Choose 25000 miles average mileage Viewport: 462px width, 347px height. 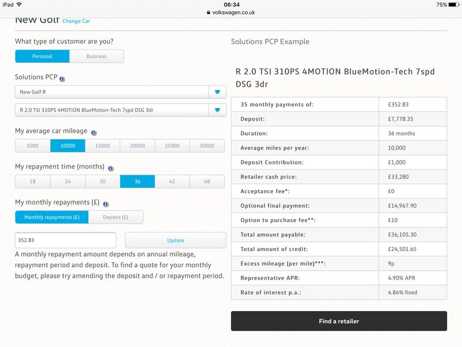click(172, 146)
